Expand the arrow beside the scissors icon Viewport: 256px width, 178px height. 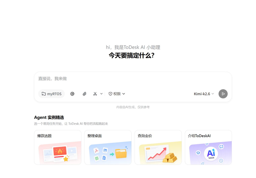101,94
